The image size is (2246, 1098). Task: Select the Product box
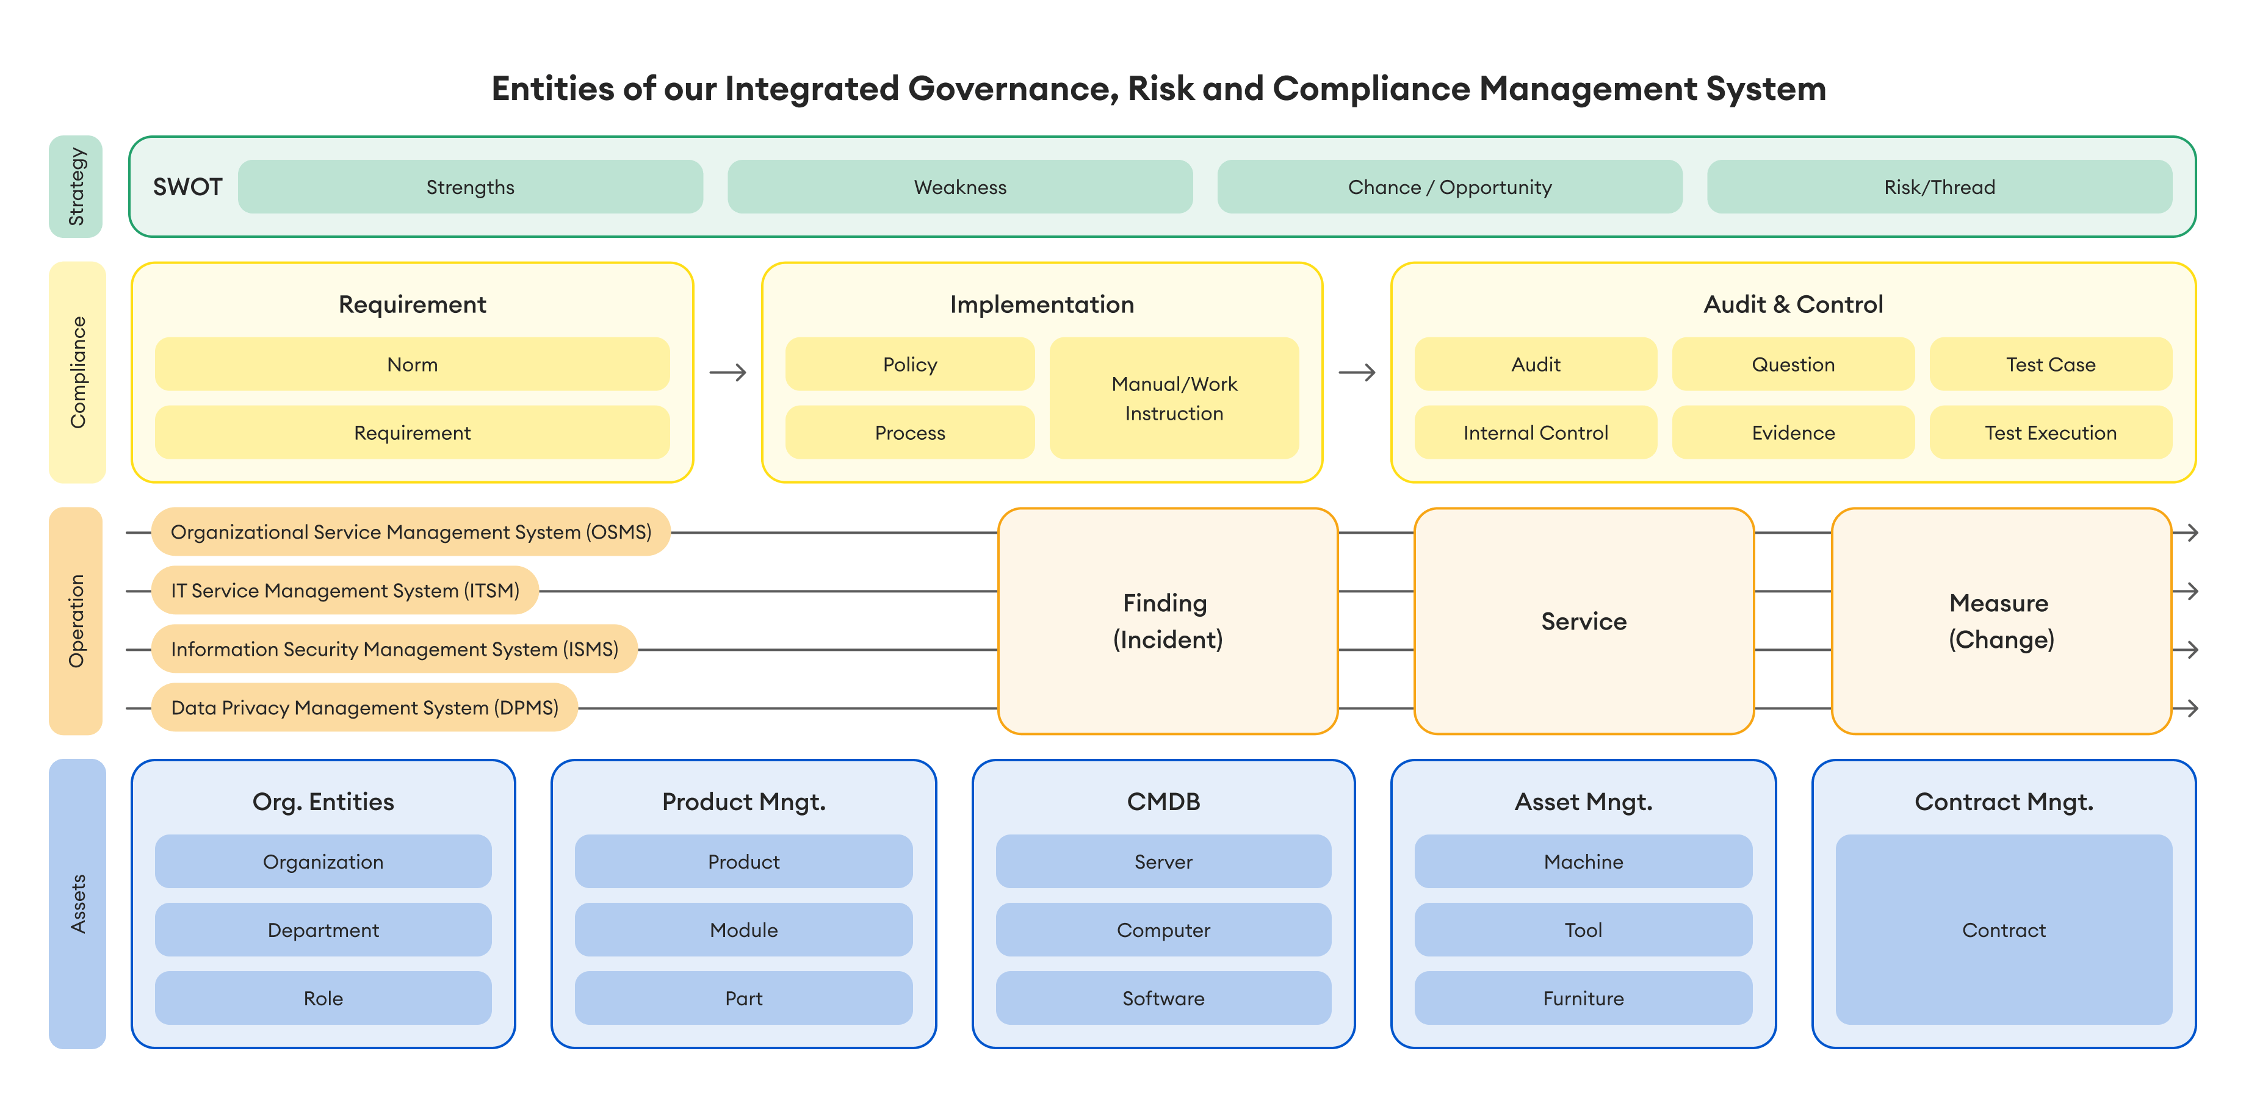[744, 861]
